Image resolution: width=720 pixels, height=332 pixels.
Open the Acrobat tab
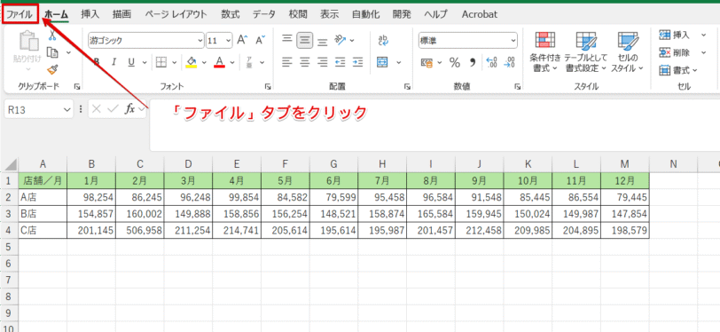480,14
